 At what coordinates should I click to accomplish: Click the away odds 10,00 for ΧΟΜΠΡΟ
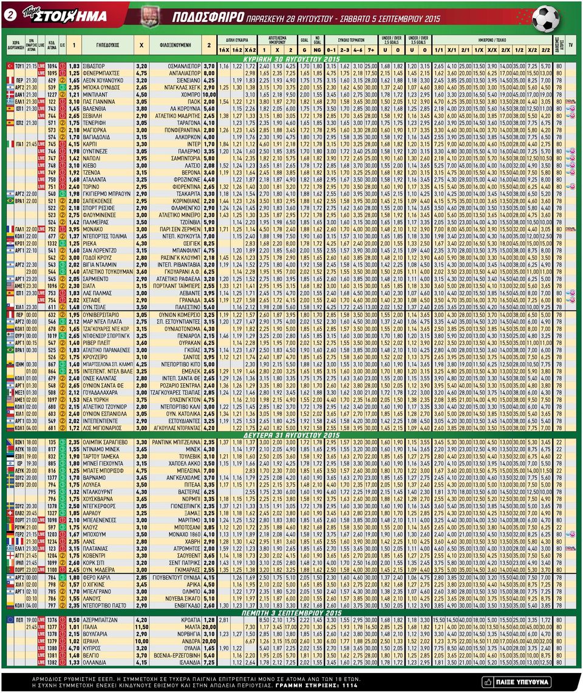point(209,94)
